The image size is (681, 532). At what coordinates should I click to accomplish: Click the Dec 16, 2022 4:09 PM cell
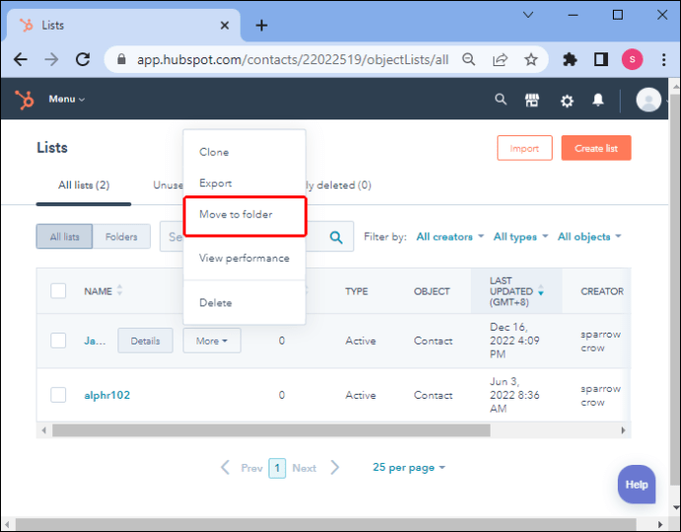pos(514,341)
